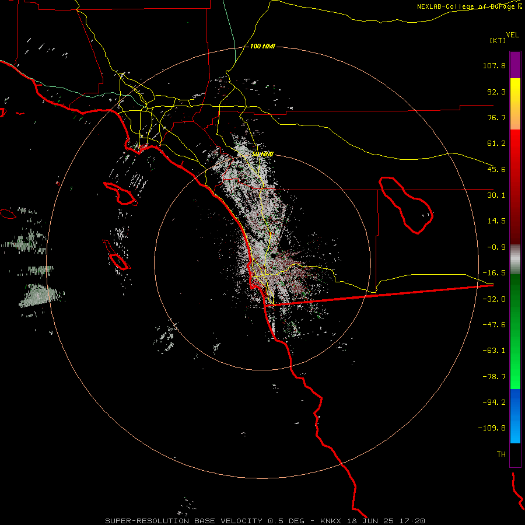The width and height of the screenshot is (525, 525).
Task: Select the 30.1 scale value
Action: coord(496,195)
